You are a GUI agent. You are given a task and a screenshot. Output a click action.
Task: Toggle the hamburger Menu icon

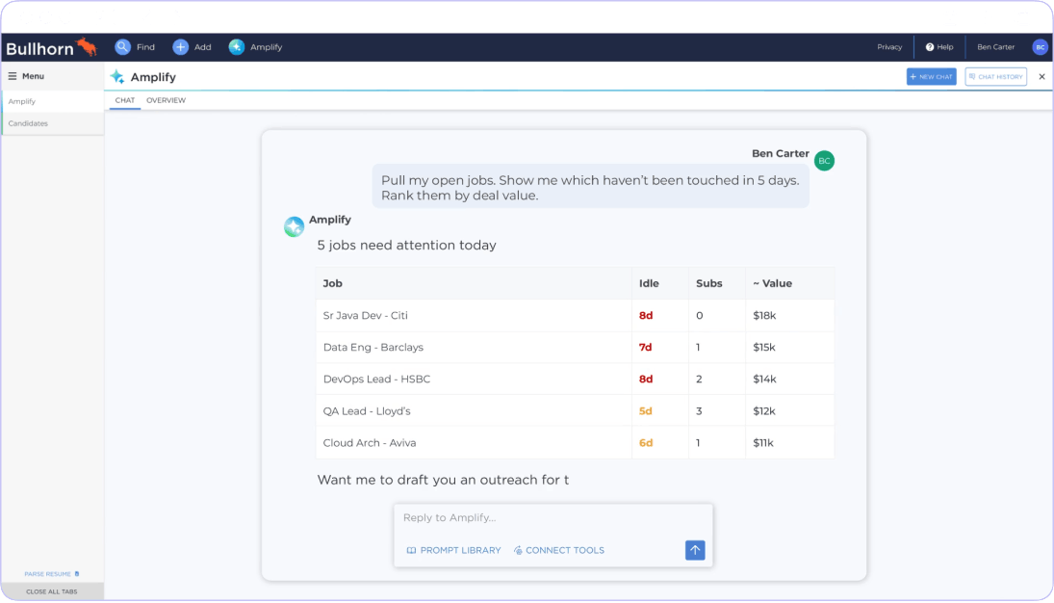[13, 76]
